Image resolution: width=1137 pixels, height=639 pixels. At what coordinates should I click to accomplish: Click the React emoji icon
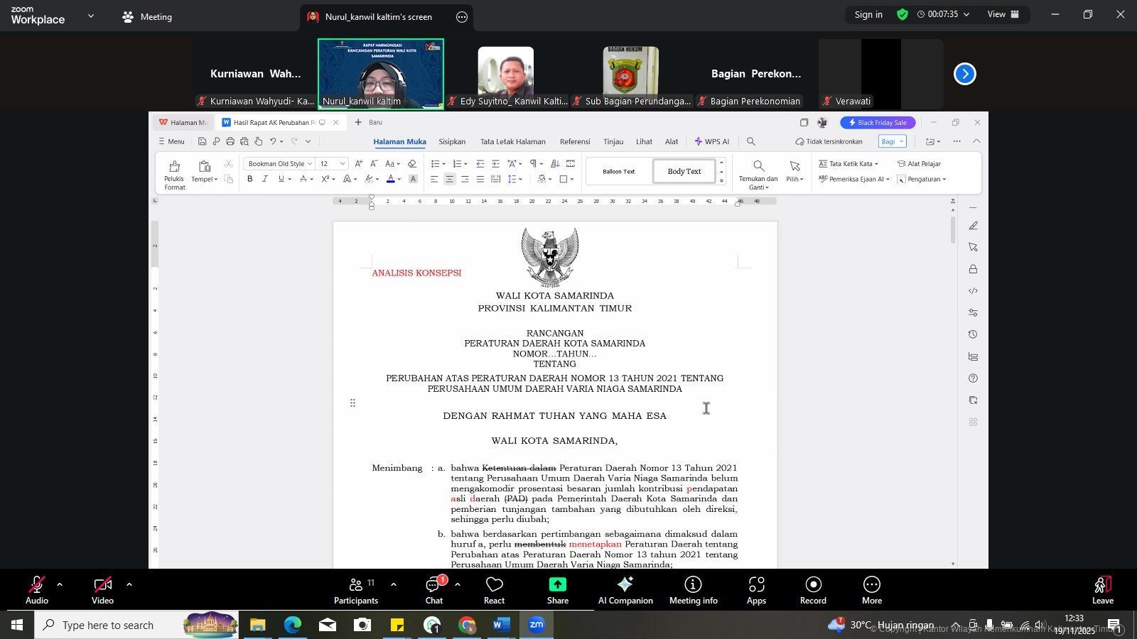[494, 589]
